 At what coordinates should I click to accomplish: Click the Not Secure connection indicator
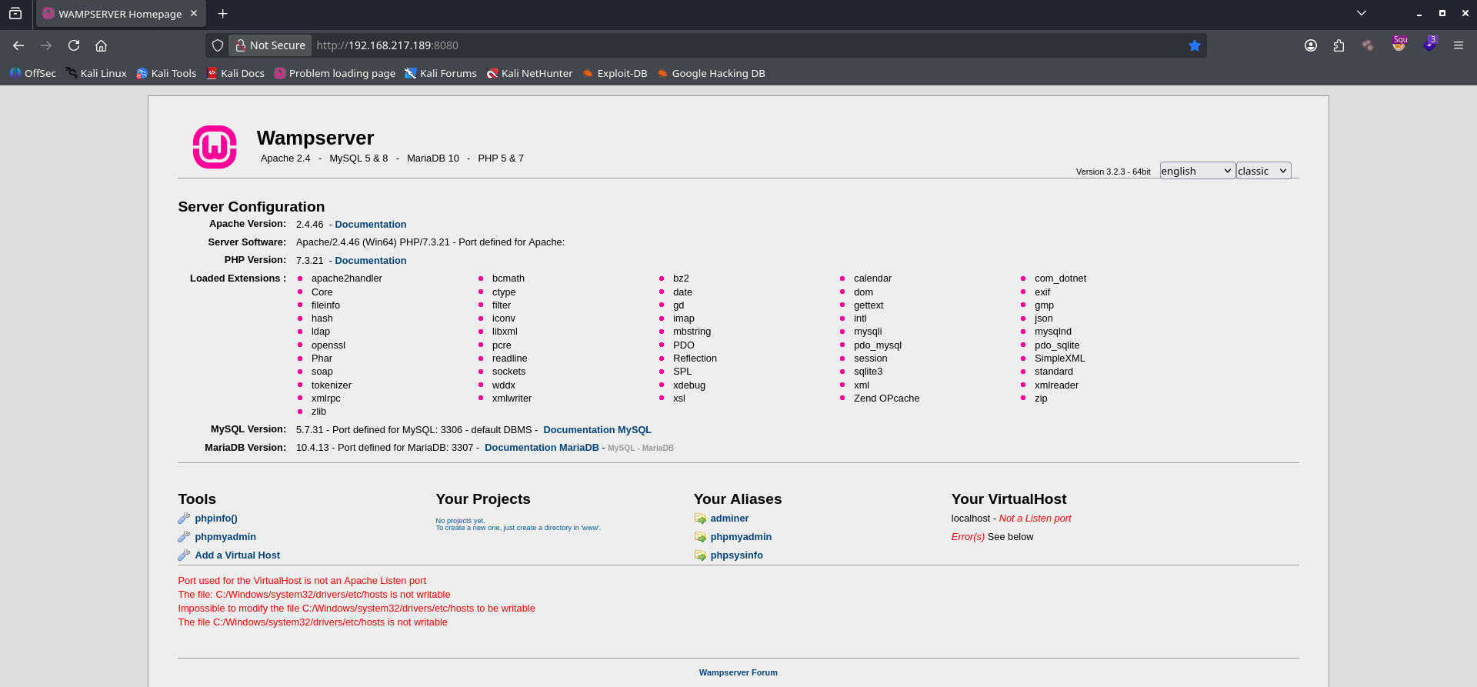(271, 45)
